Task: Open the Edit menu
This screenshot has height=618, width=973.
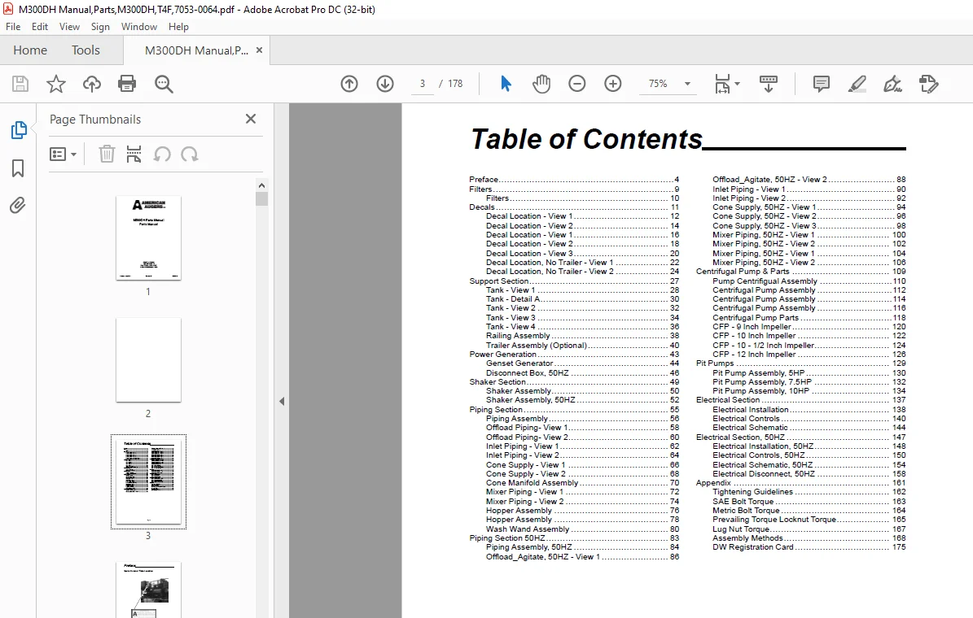Action: tap(40, 27)
